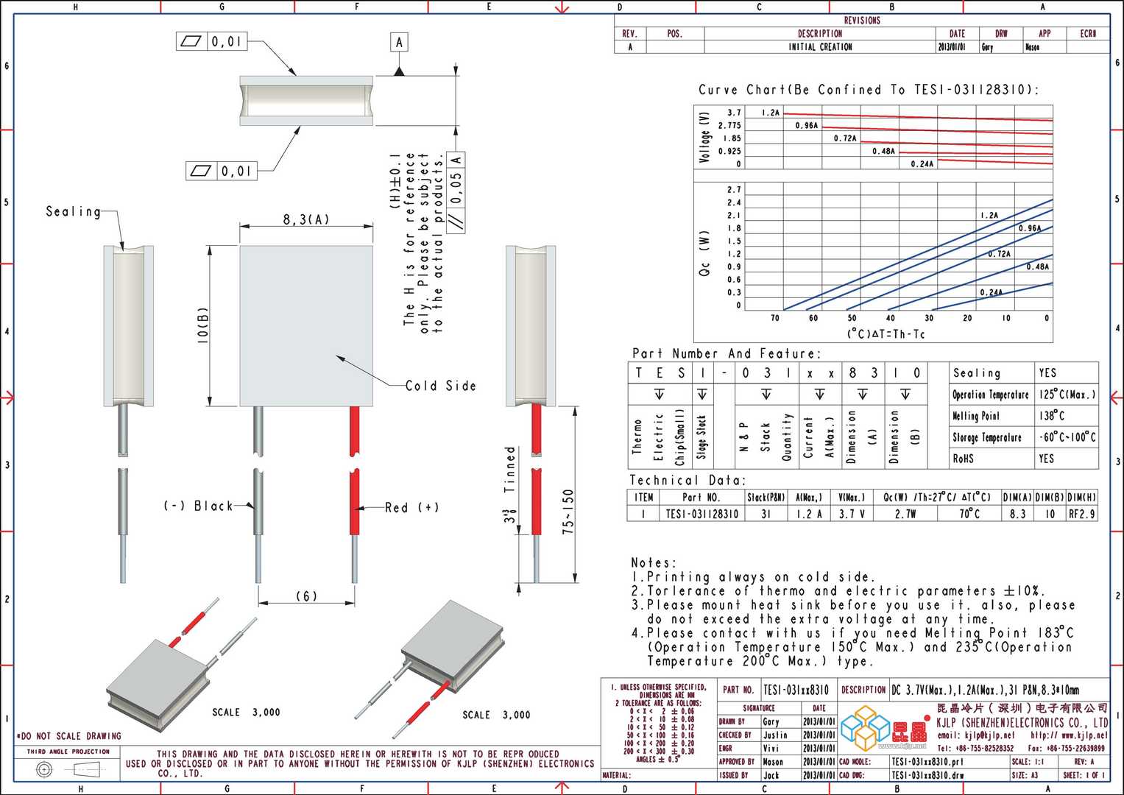Click the (6) wire spacing dimension

coord(306,596)
